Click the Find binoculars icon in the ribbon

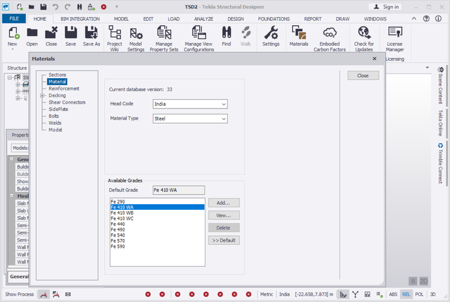[227, 33]
